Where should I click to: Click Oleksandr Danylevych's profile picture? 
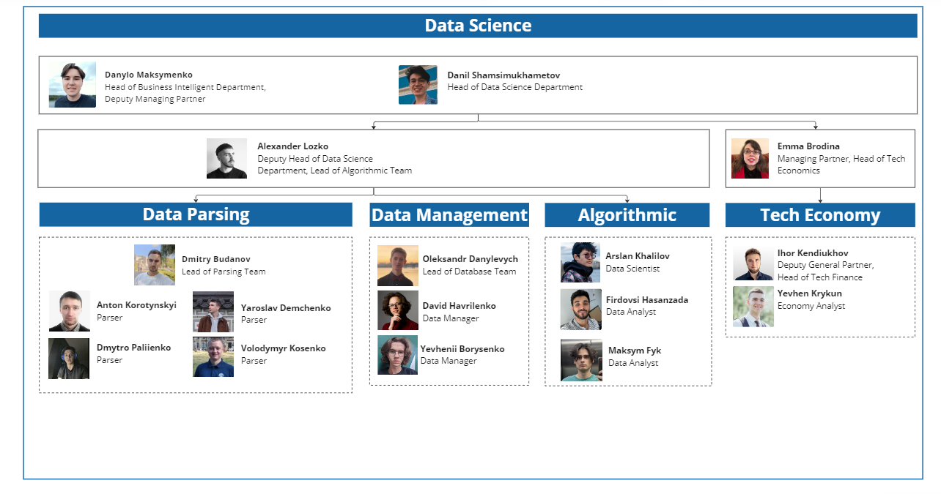(x=397, y=265)
